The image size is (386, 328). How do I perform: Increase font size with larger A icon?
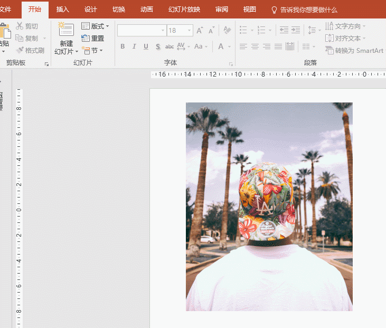[200, 30]
